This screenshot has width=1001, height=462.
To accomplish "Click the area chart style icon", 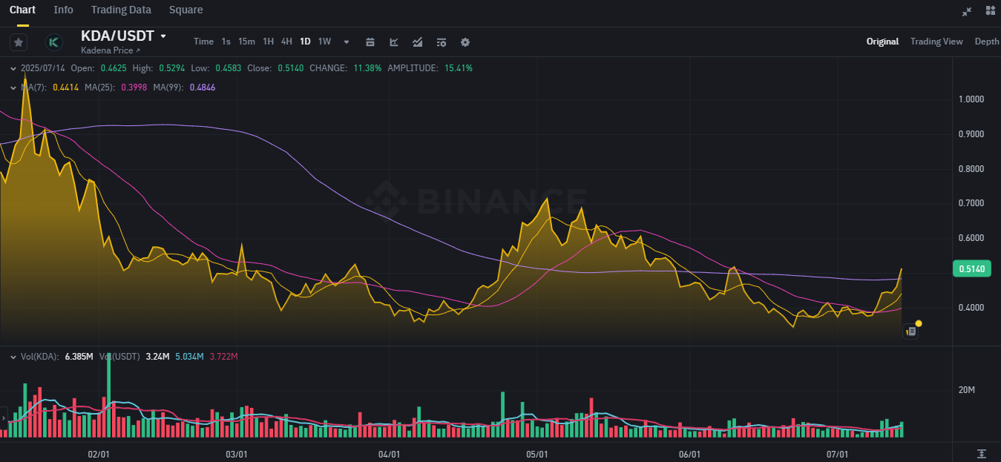I will [x=418, y=42].
